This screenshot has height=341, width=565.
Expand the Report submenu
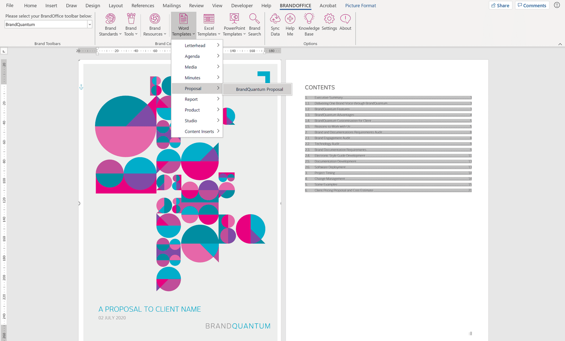pos(197,99)
